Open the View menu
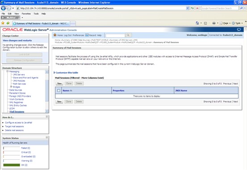The width and height of the screenshot is (247, 170). 17,14
